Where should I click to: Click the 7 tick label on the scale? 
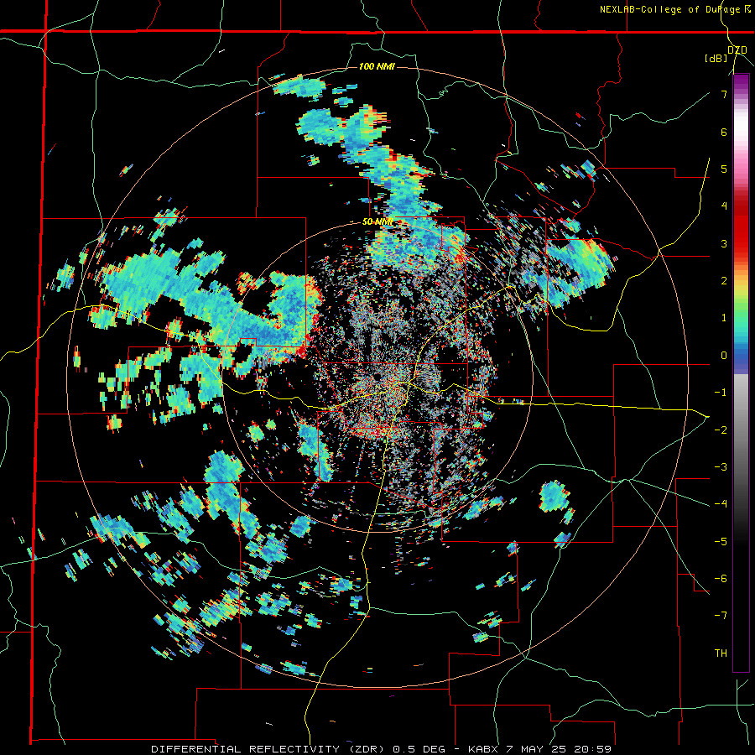[x=724, y=94]
